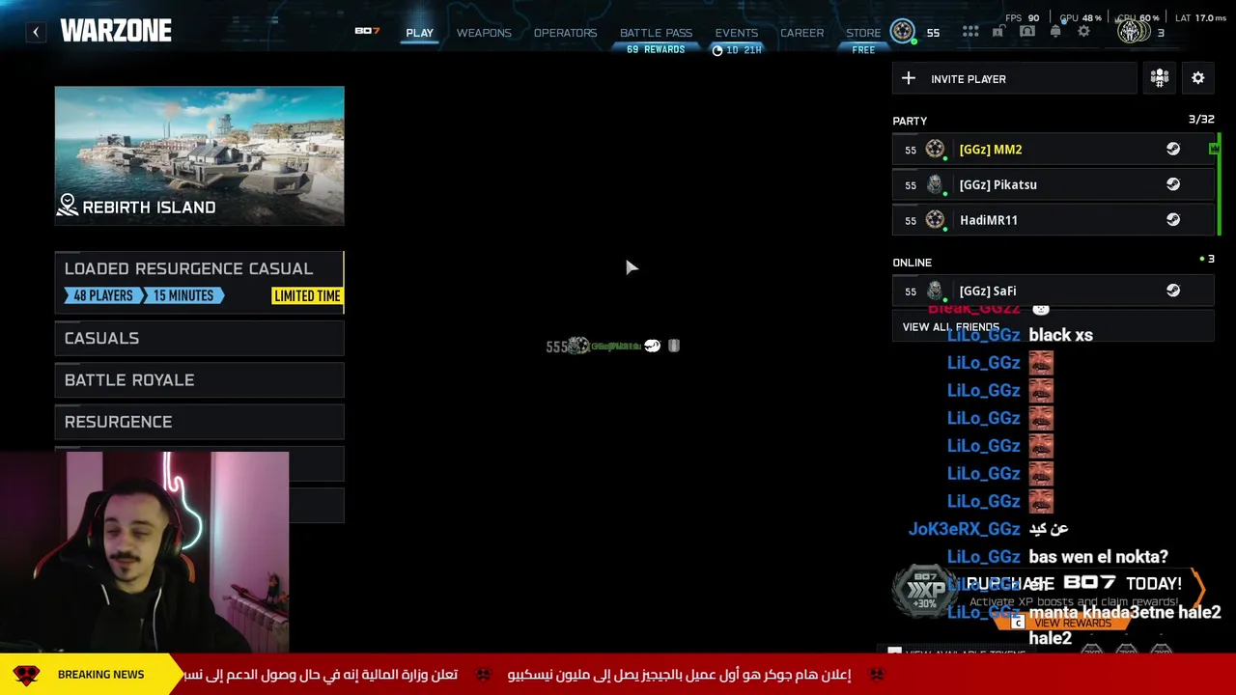
Task: Click the LAT 17.0 ms readout
Action: pyautogui.click(x=1200, y=17)
